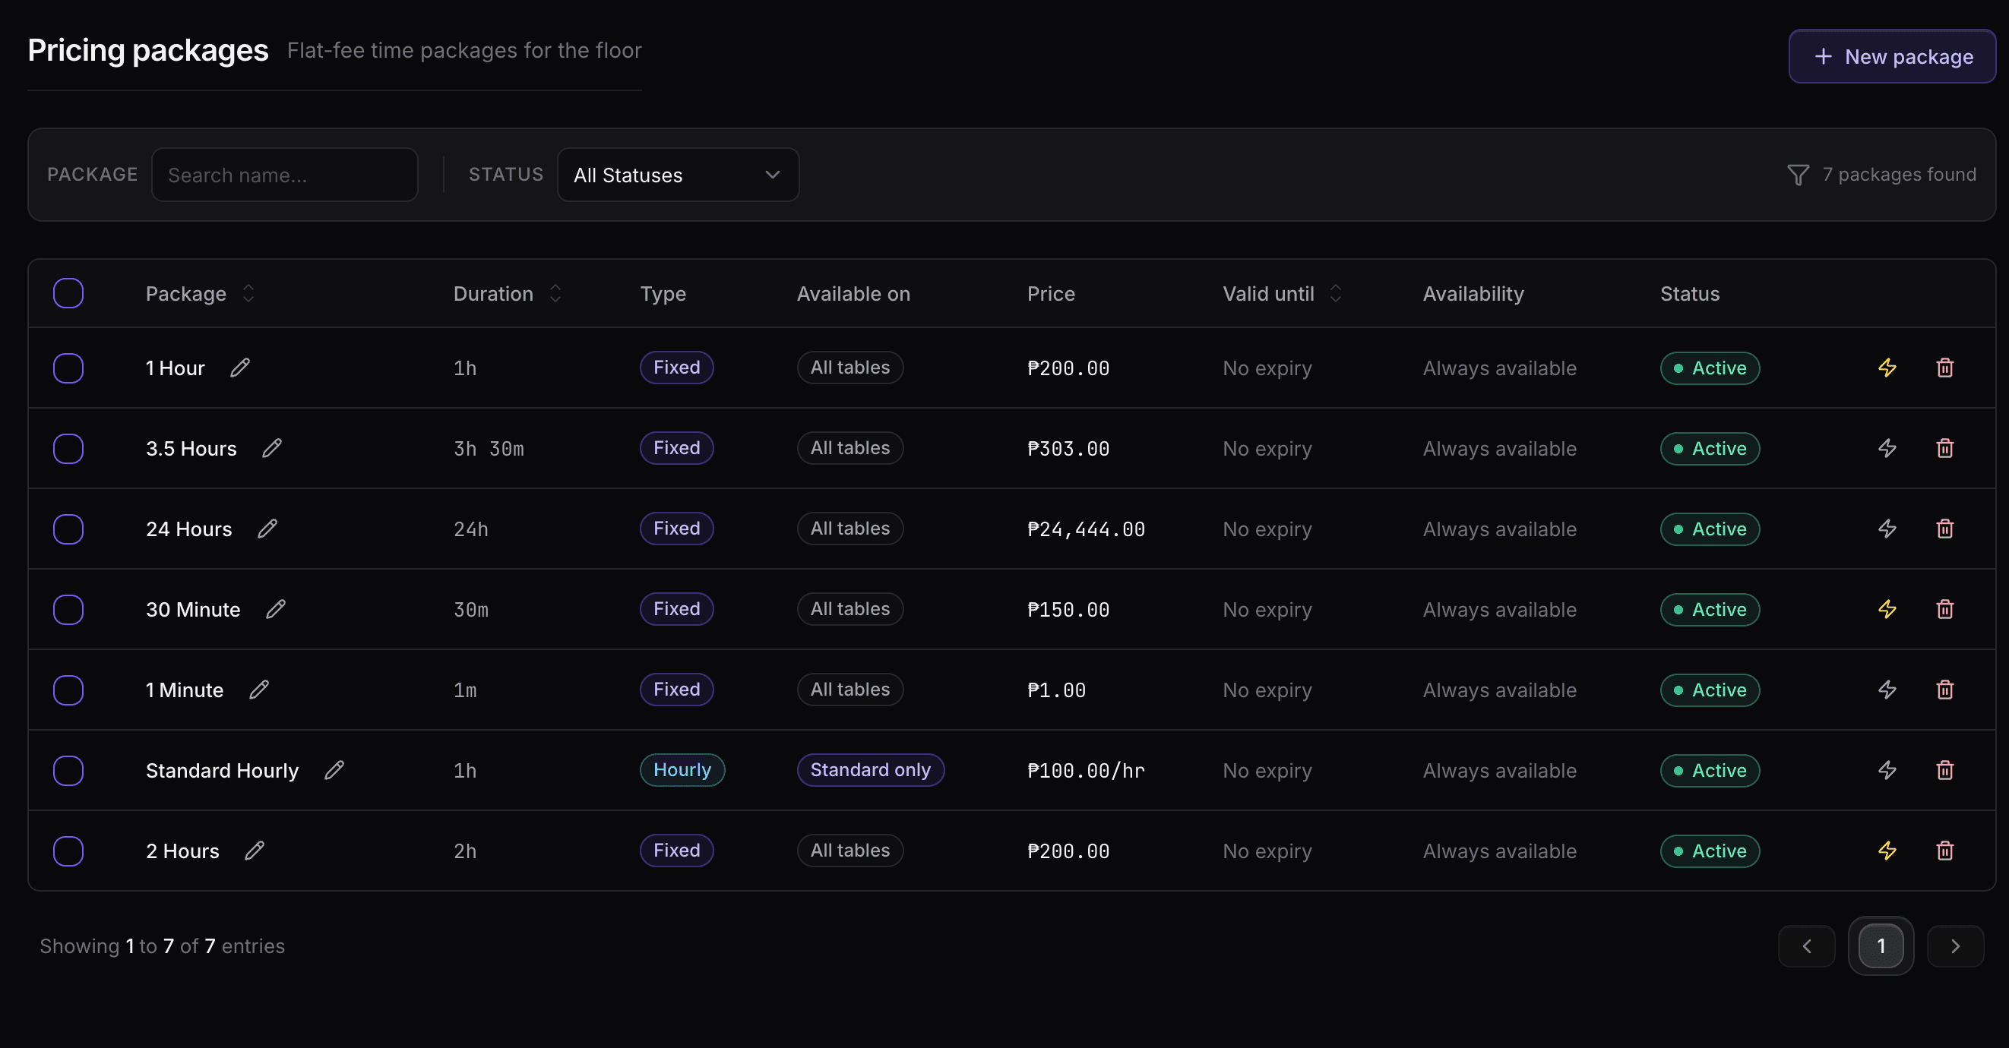This screenshot has width=2009, height=1048.
Task: Check the 2 Hours row checkbox
Action: (68, 851)
